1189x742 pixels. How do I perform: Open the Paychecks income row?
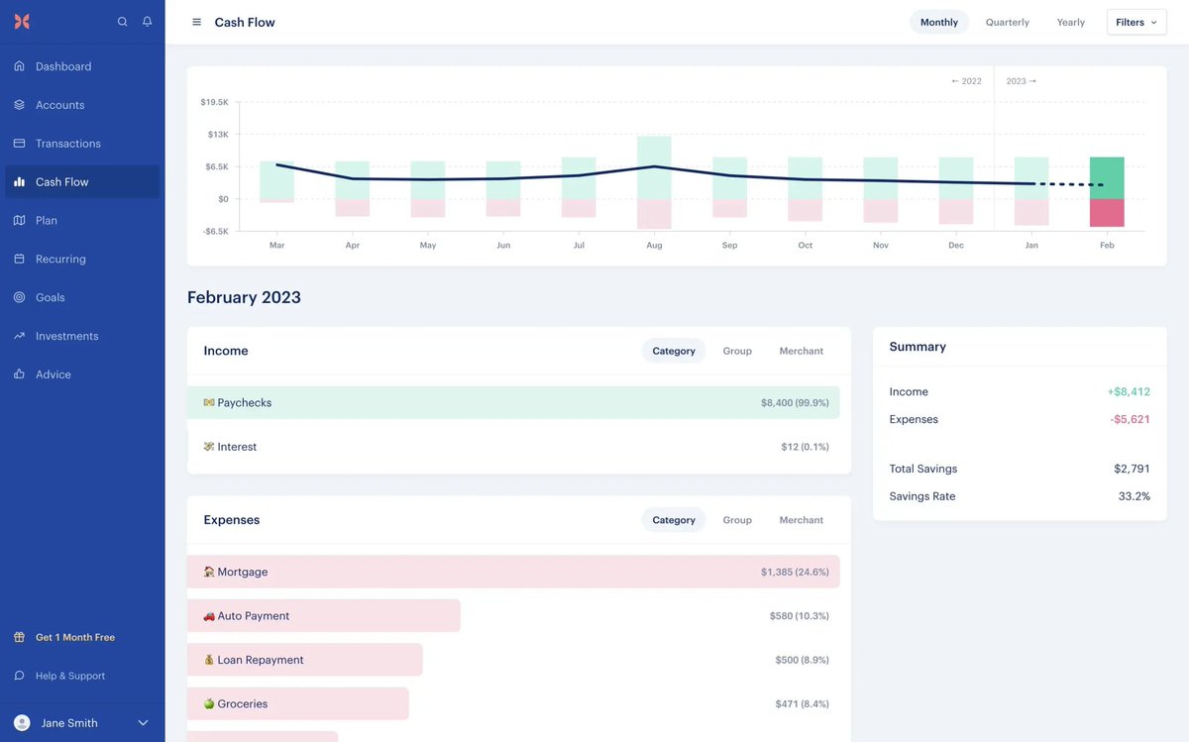[513, 403]
